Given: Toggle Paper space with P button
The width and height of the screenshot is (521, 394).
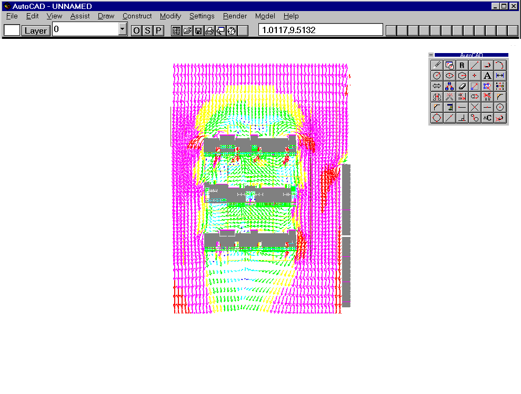Looking at the screenshot, I should (158, 30).
